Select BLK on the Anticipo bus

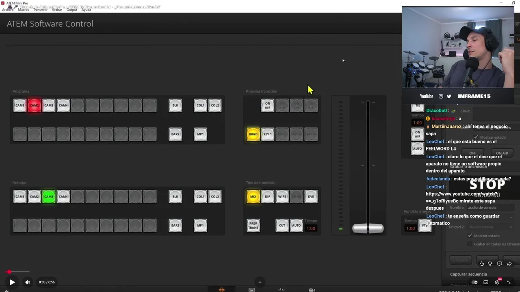175,197
